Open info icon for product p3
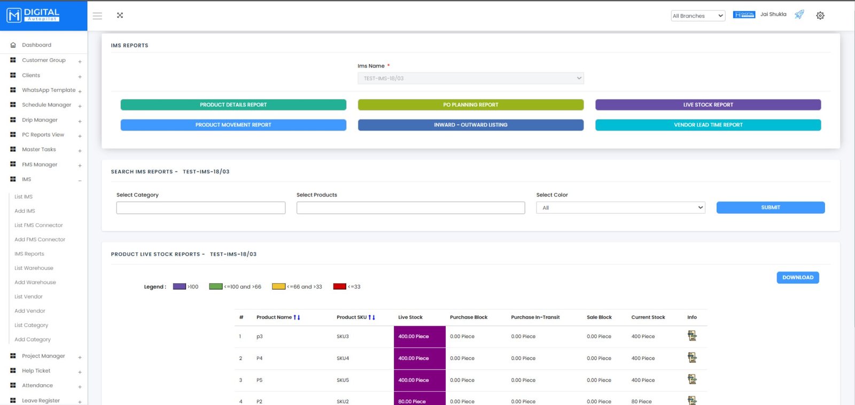855x405 pixels. (692, 336)
